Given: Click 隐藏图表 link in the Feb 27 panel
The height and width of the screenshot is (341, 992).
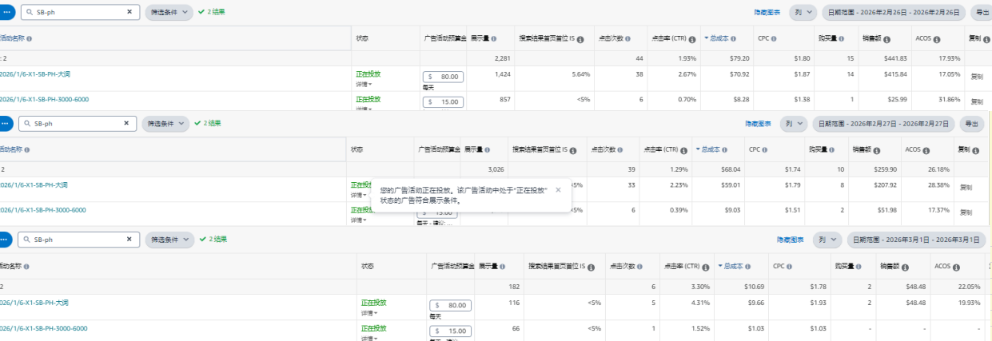Looking at the screenshot, I should 758,124.
